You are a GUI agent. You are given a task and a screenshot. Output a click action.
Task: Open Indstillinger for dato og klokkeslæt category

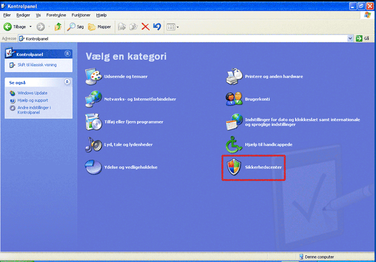tap(302, 122)
